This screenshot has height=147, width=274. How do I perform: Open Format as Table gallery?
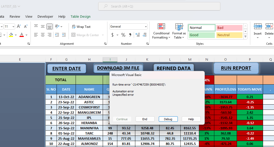(x=179, y=31)
